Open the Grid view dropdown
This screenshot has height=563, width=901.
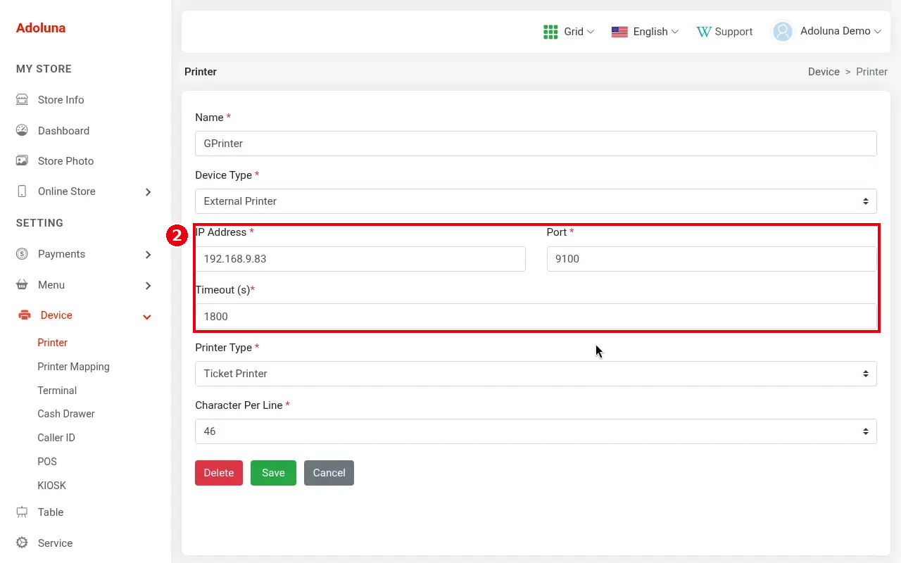569,32
